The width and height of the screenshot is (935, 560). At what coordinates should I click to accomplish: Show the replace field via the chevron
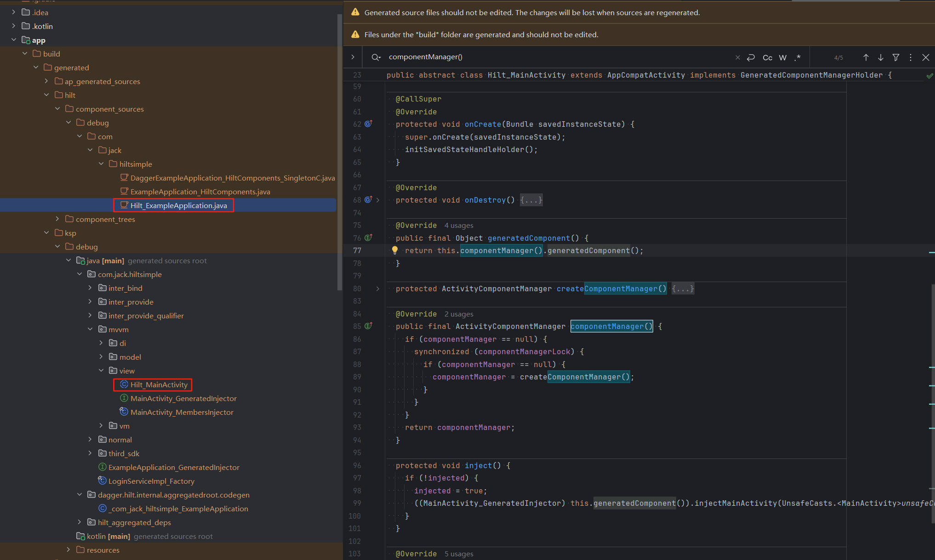tap(353, 57)
